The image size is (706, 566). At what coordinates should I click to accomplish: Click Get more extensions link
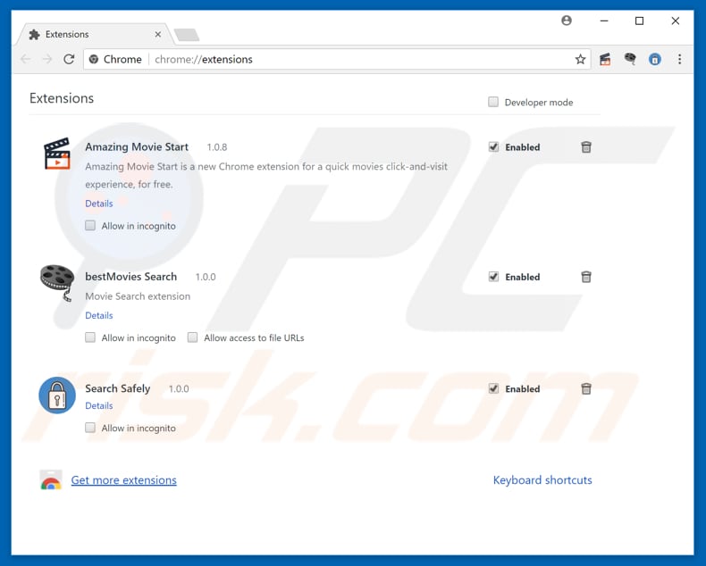tap(124, 480)
